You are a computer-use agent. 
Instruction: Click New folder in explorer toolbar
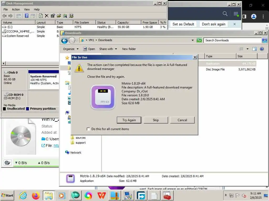(x=129, y=49)
